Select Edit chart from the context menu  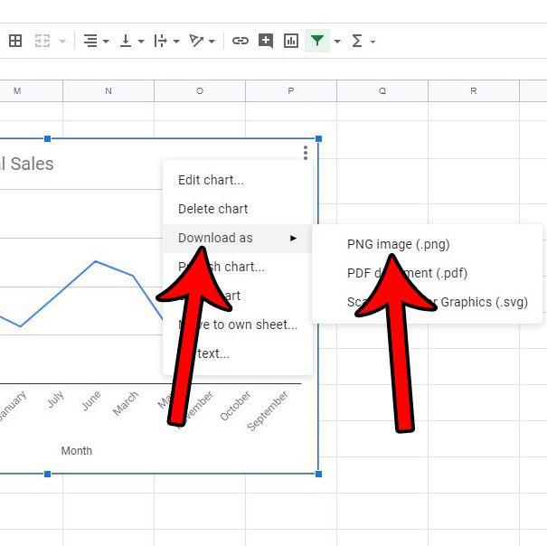coord(211,180)
